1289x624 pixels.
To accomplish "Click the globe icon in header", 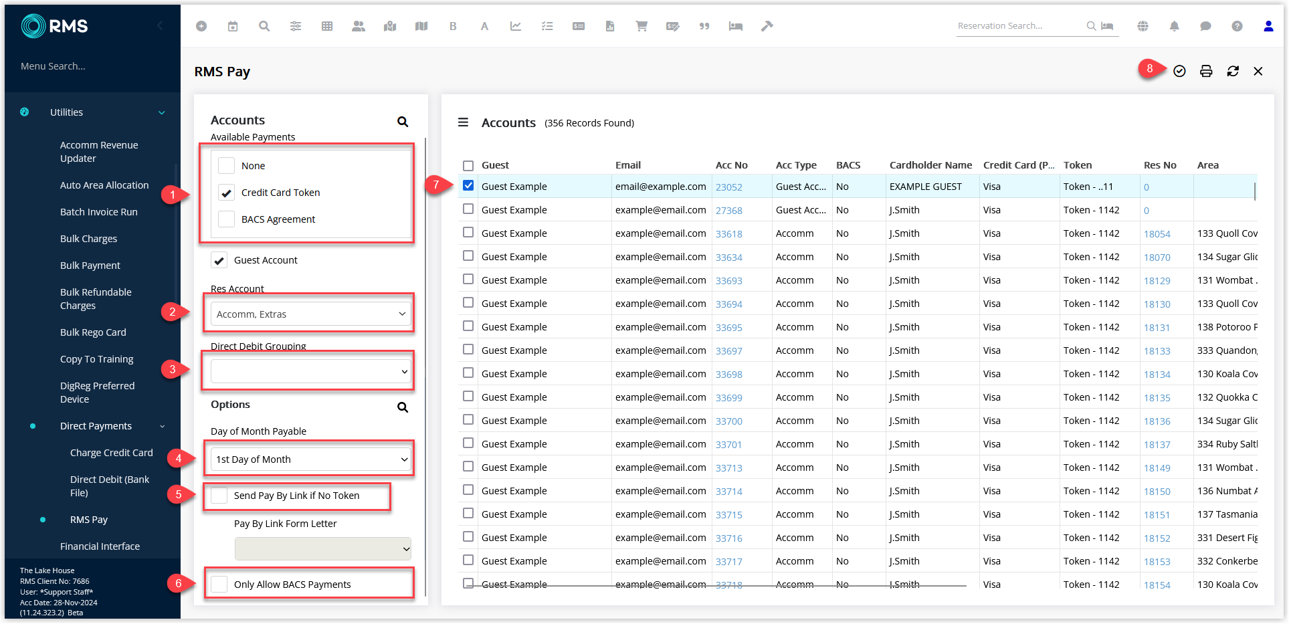I will pyautogui.click(x=1143, y=26).
